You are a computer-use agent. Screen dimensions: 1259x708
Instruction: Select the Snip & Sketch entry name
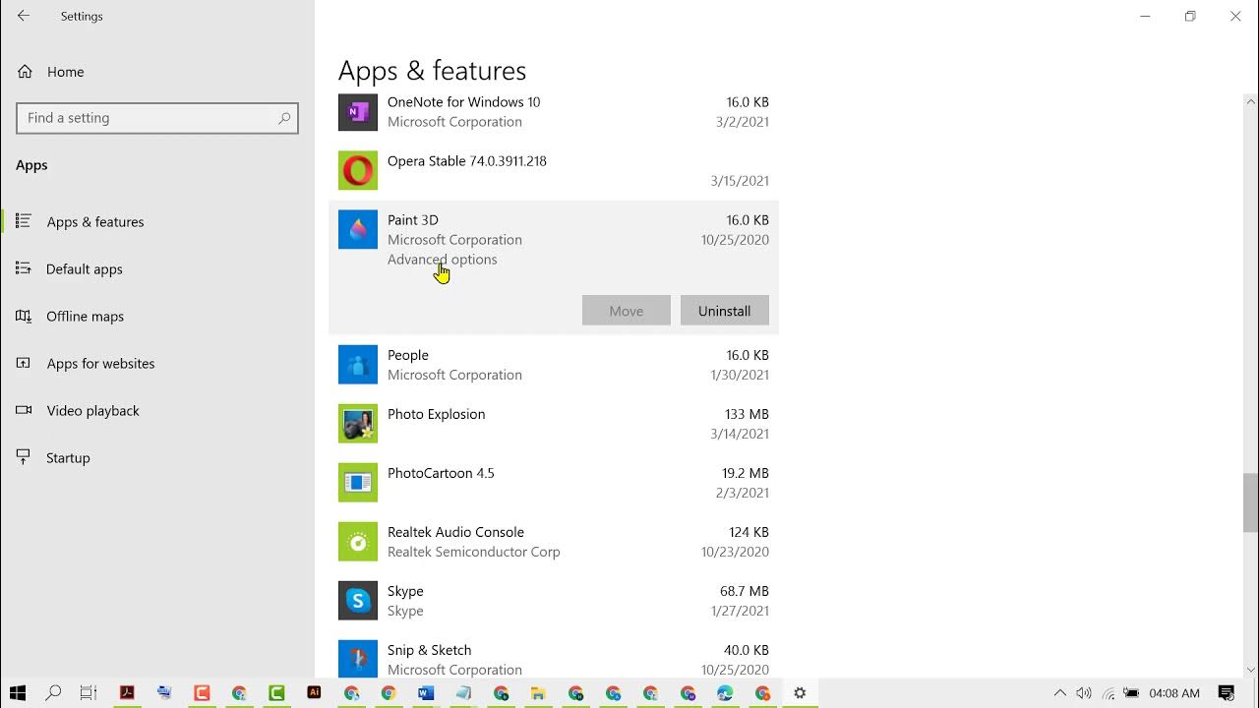[x=429, y=650]
